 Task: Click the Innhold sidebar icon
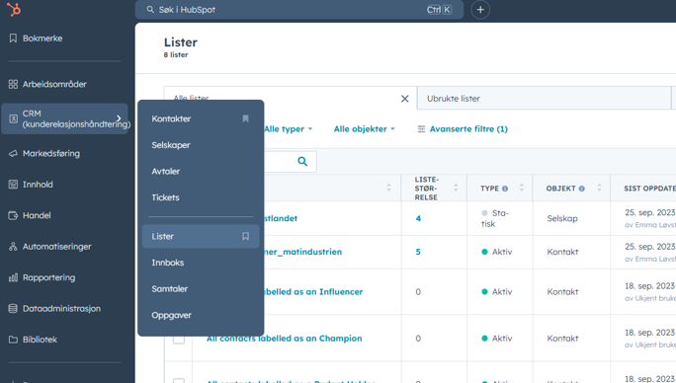14,185
